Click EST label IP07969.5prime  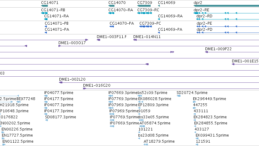point(124,111)
